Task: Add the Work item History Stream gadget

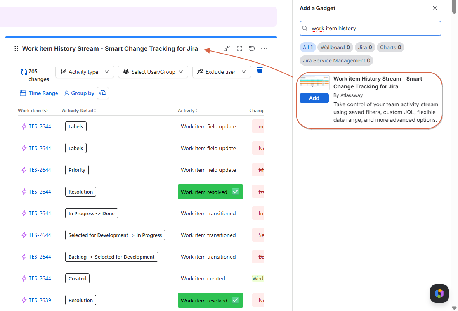Action: (314, 98)
